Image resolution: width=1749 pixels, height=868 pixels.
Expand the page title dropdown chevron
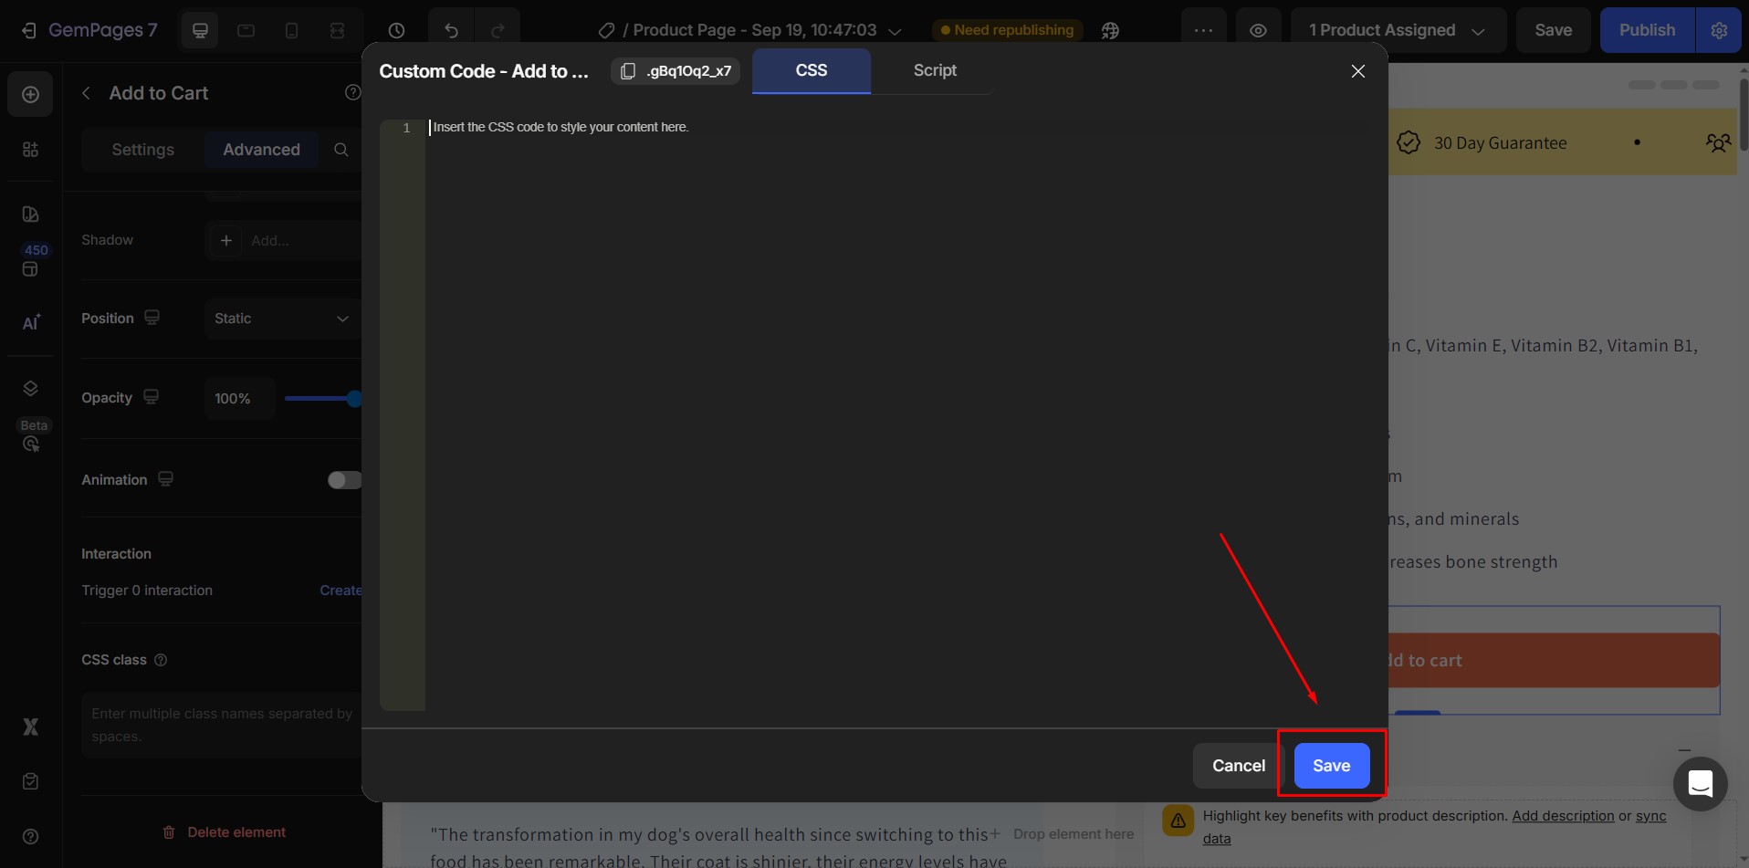coord(895,31)
